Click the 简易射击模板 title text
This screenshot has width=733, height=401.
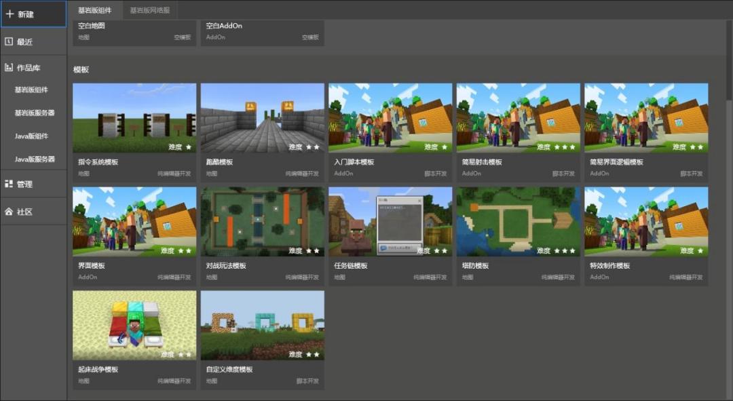pyautogui.click(x=482, y=161)
